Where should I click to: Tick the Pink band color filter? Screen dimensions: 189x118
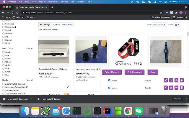[x=4, y=55]
